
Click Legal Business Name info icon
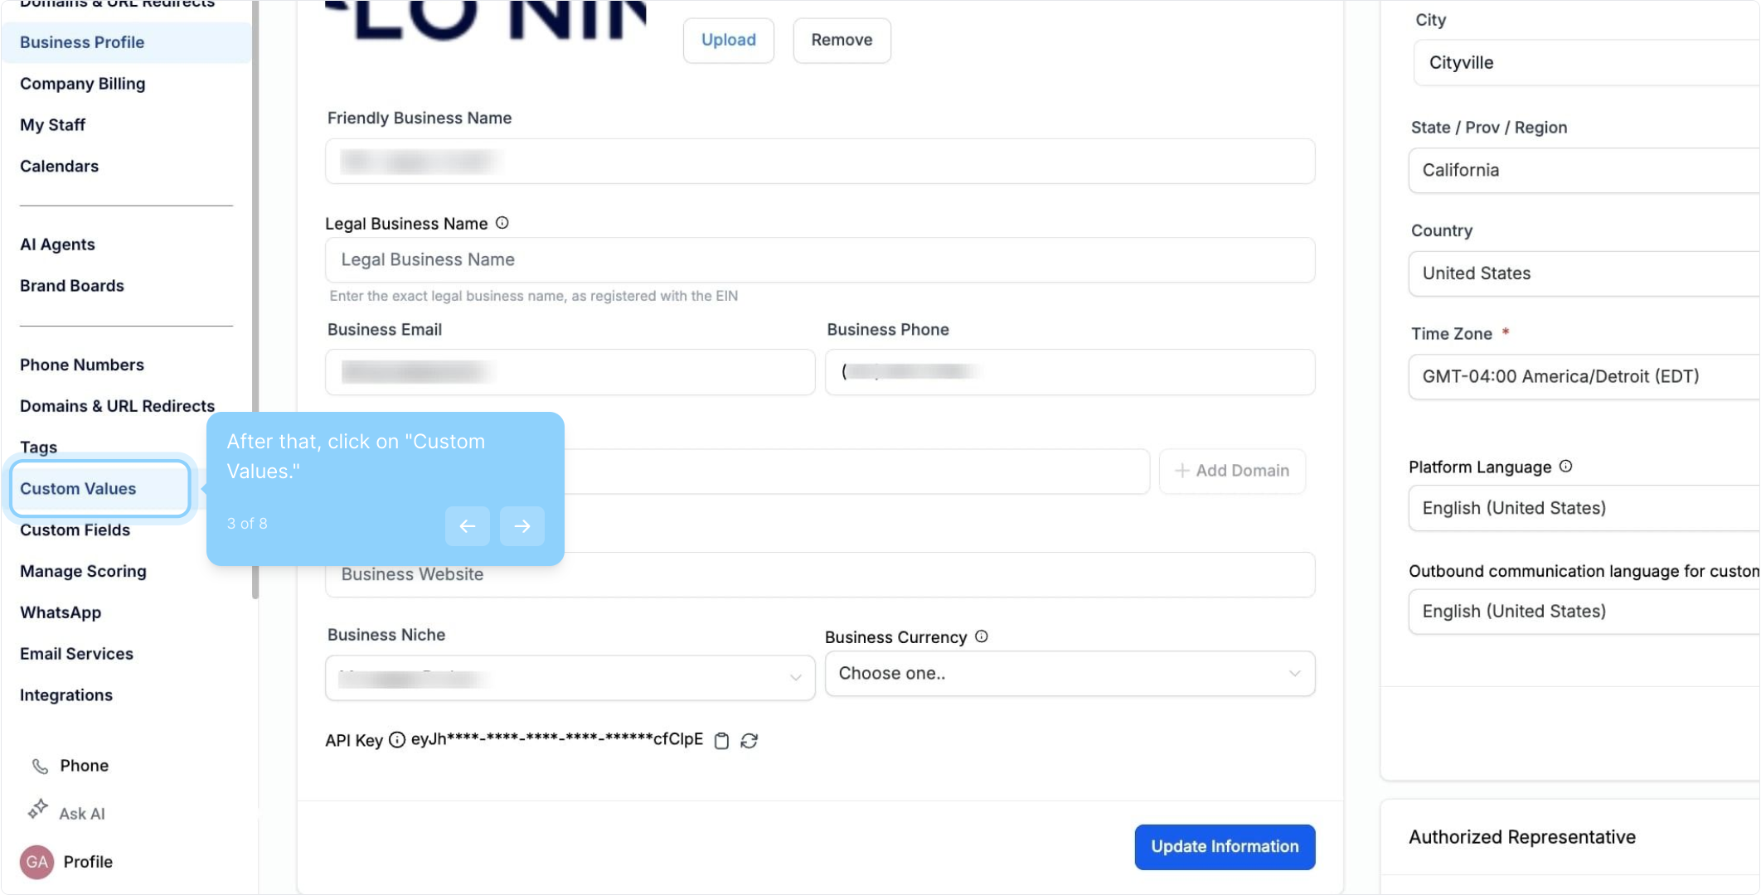pos(502,223)
